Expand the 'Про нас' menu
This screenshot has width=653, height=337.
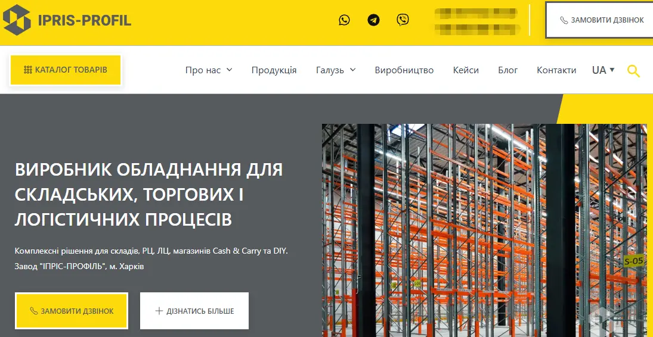point(209,70)
